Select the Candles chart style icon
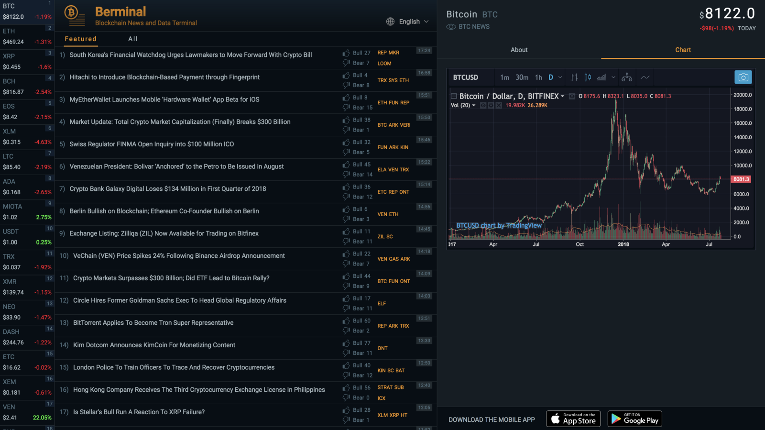This screenshot has width=765, height=430. 588,77
